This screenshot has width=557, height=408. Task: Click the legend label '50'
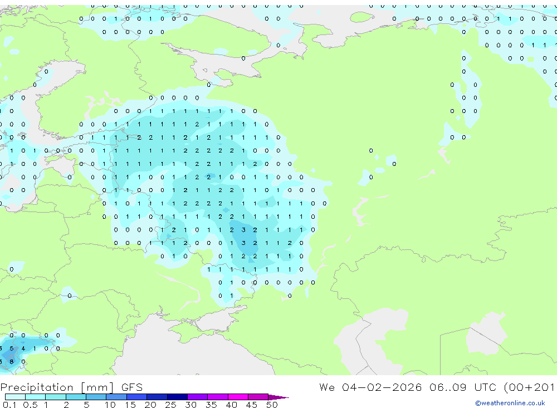pyautogui.click(x=272, y=405)
